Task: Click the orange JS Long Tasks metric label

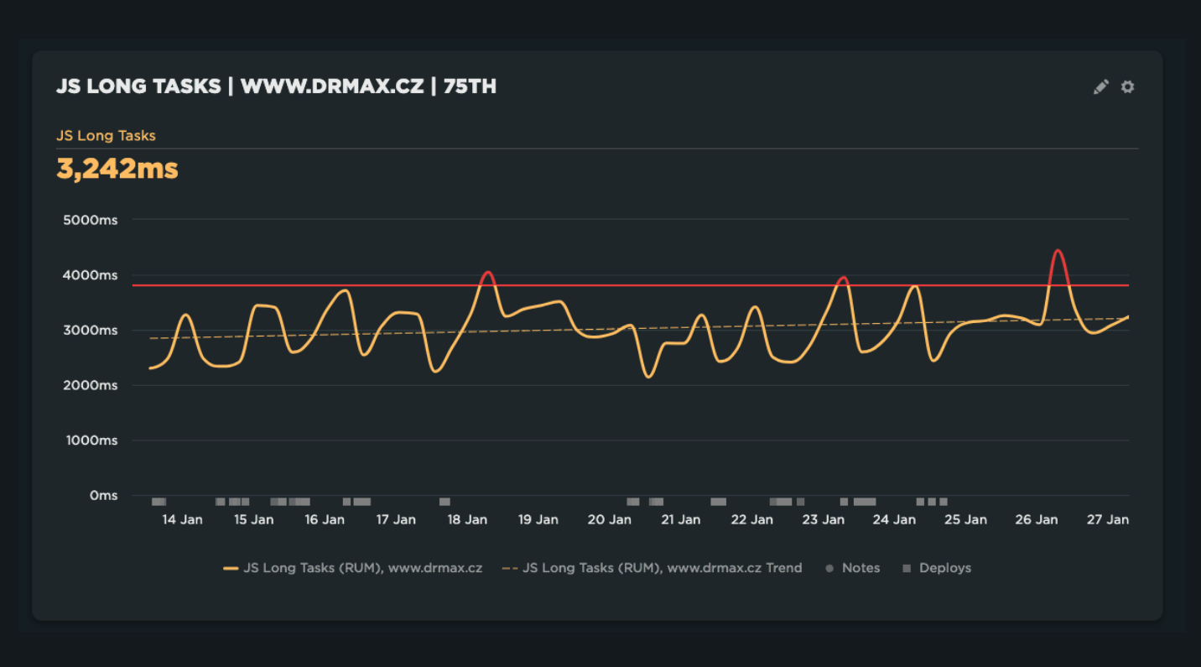Action: click(106, 136)
